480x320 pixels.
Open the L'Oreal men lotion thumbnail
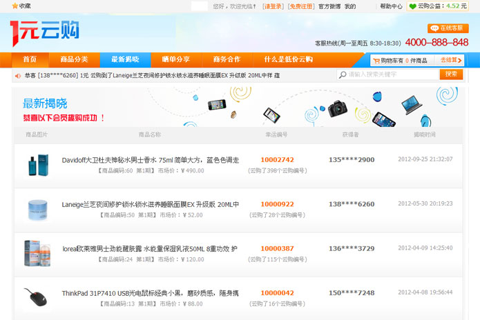[x=37, y=254]
